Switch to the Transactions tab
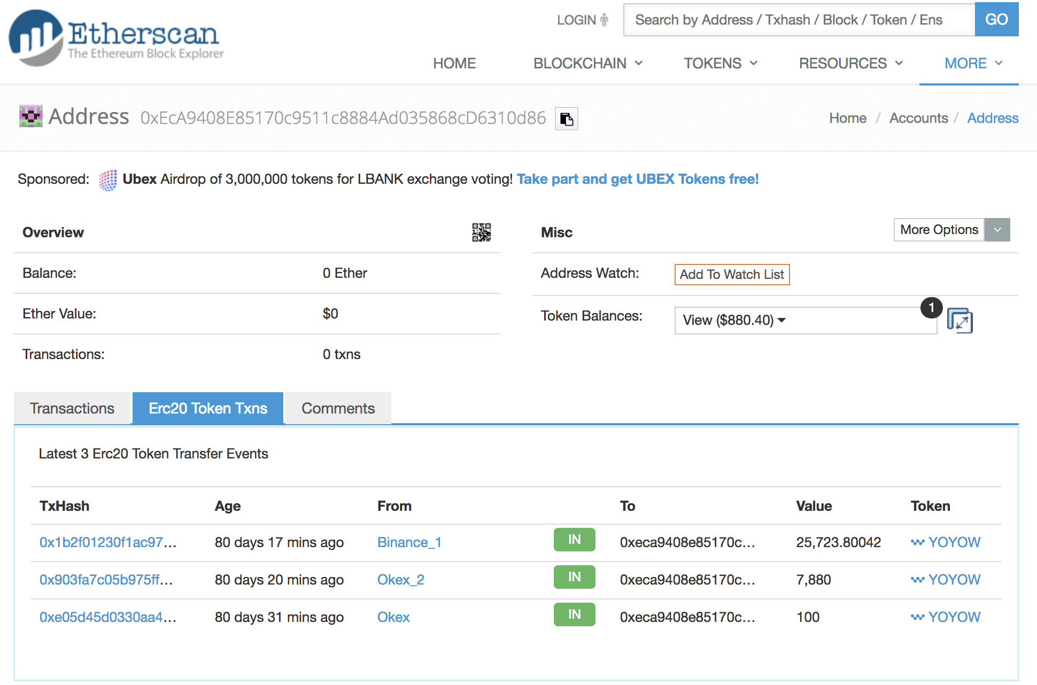This screenshot has width=1037, height=685. point(72,408)
